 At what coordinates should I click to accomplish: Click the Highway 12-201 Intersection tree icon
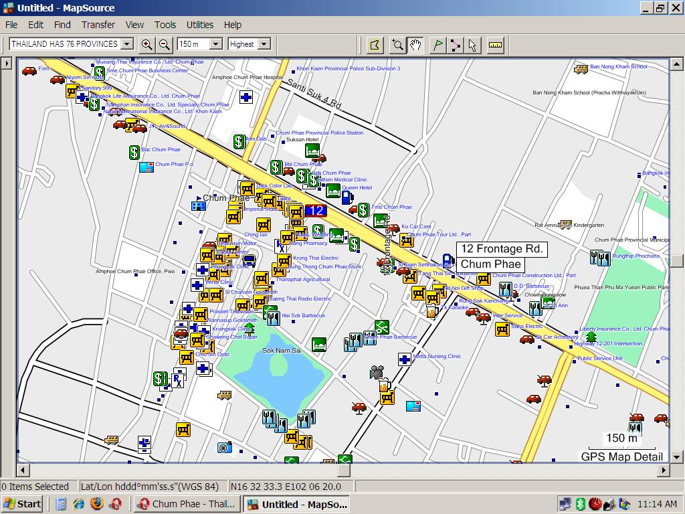(591, 337)
